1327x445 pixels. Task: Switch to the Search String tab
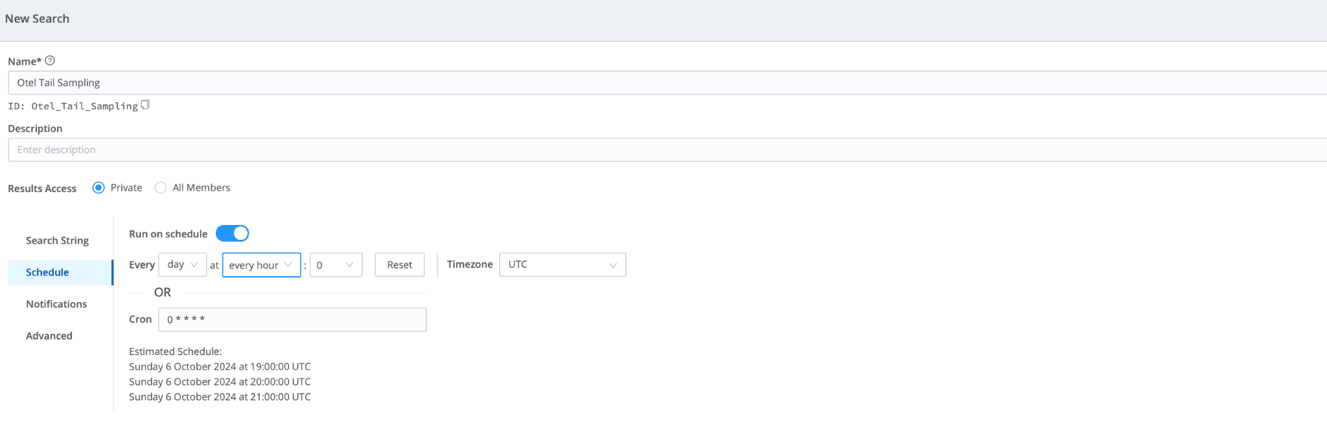coord(57,241)
